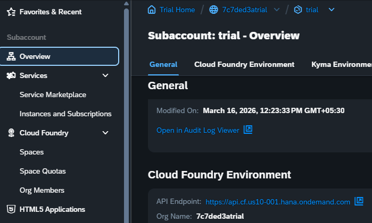This screenshot has width=372, height=223.
Task: Click the globe icon for 7c7ded3atrial
Action: coord(213,10)
